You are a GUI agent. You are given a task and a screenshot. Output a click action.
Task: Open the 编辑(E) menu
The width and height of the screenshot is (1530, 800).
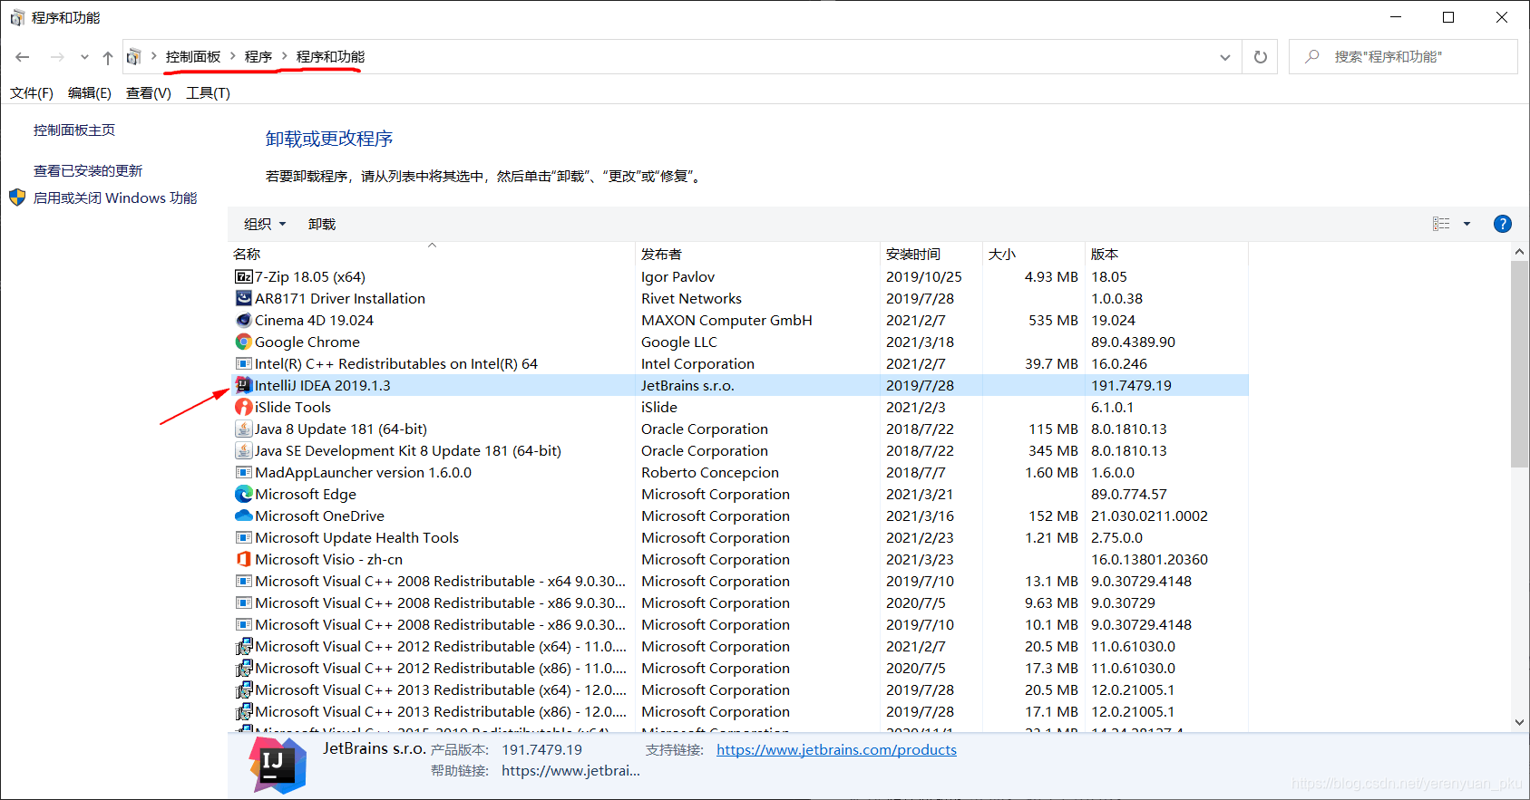[x=90, y=93]
